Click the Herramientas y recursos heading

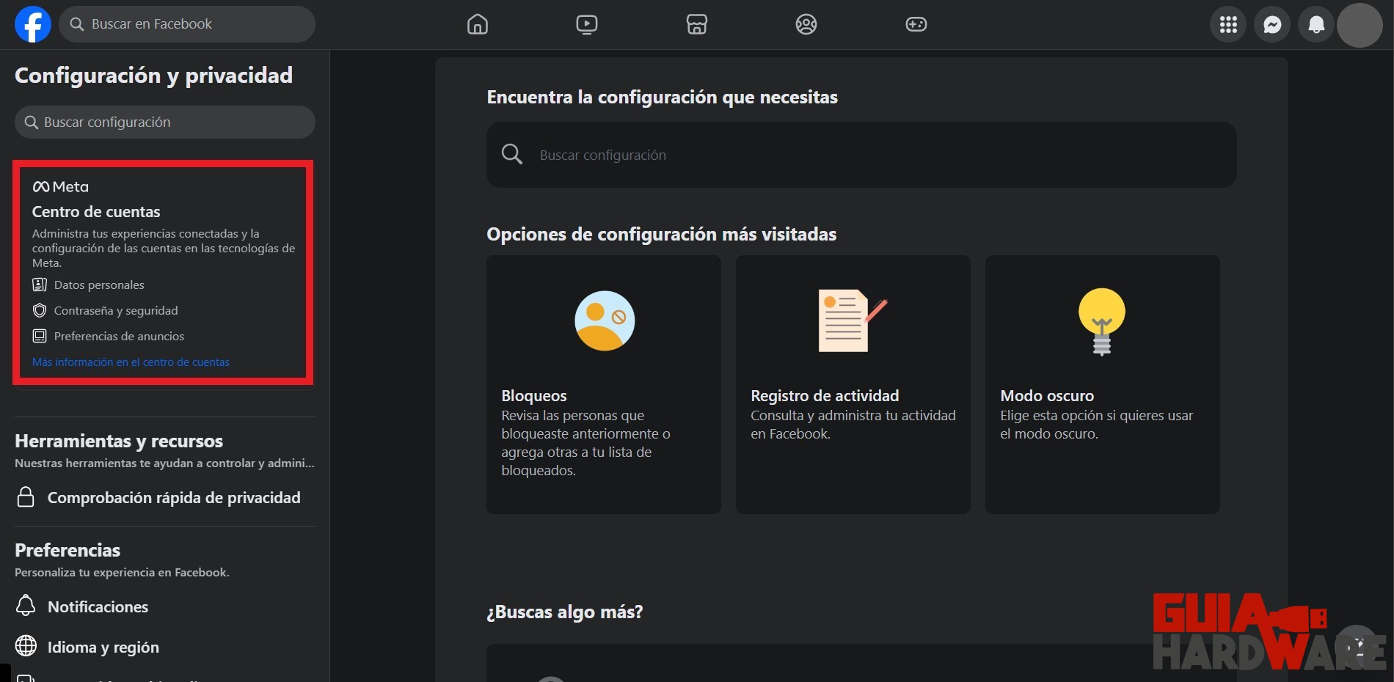119,441
